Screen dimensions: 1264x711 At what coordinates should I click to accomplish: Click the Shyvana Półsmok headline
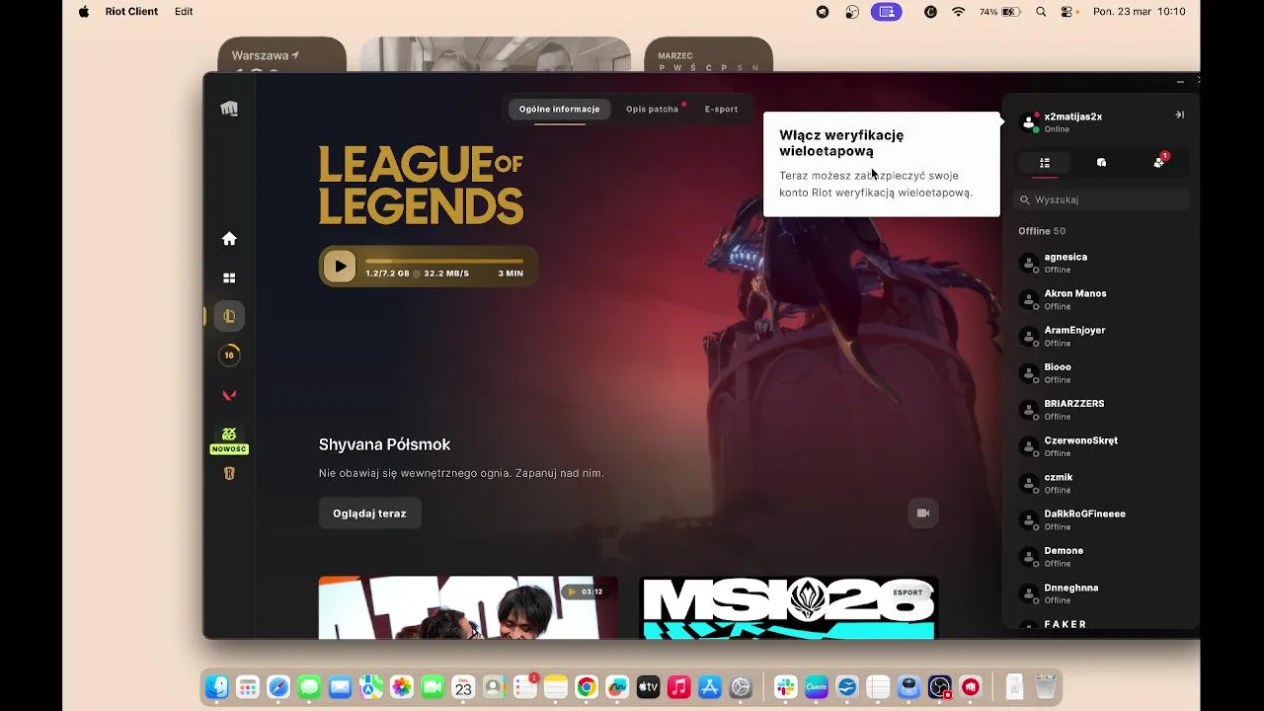(384, 445)
